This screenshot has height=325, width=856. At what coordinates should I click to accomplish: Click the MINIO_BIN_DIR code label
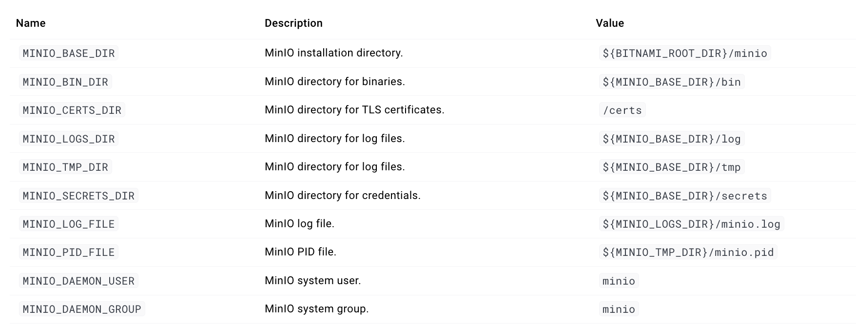tap(65, 82)
